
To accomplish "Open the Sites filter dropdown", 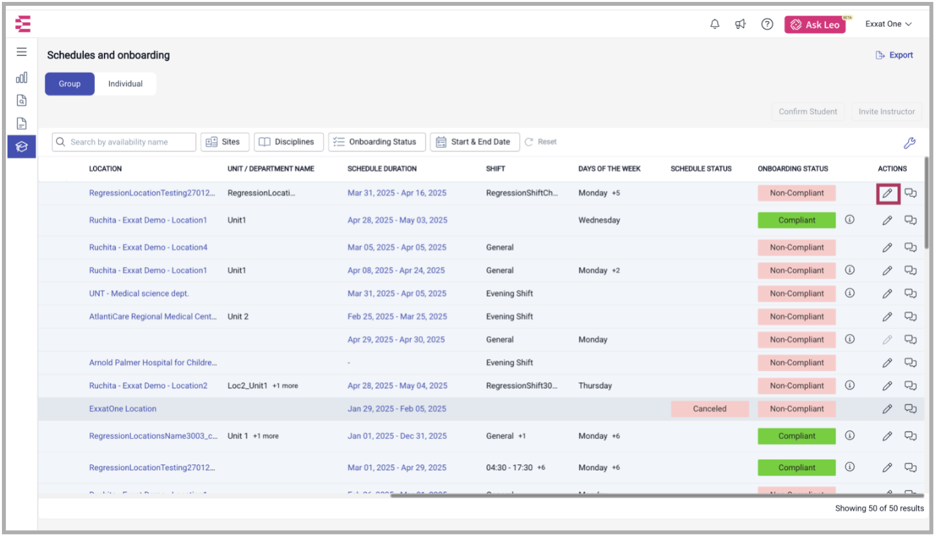I will pos(225,142).
